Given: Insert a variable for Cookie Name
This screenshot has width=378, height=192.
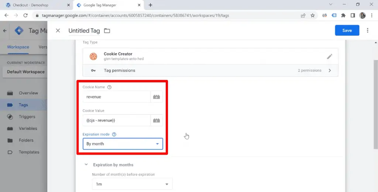Looking at the screenshot, I should 157,97.
